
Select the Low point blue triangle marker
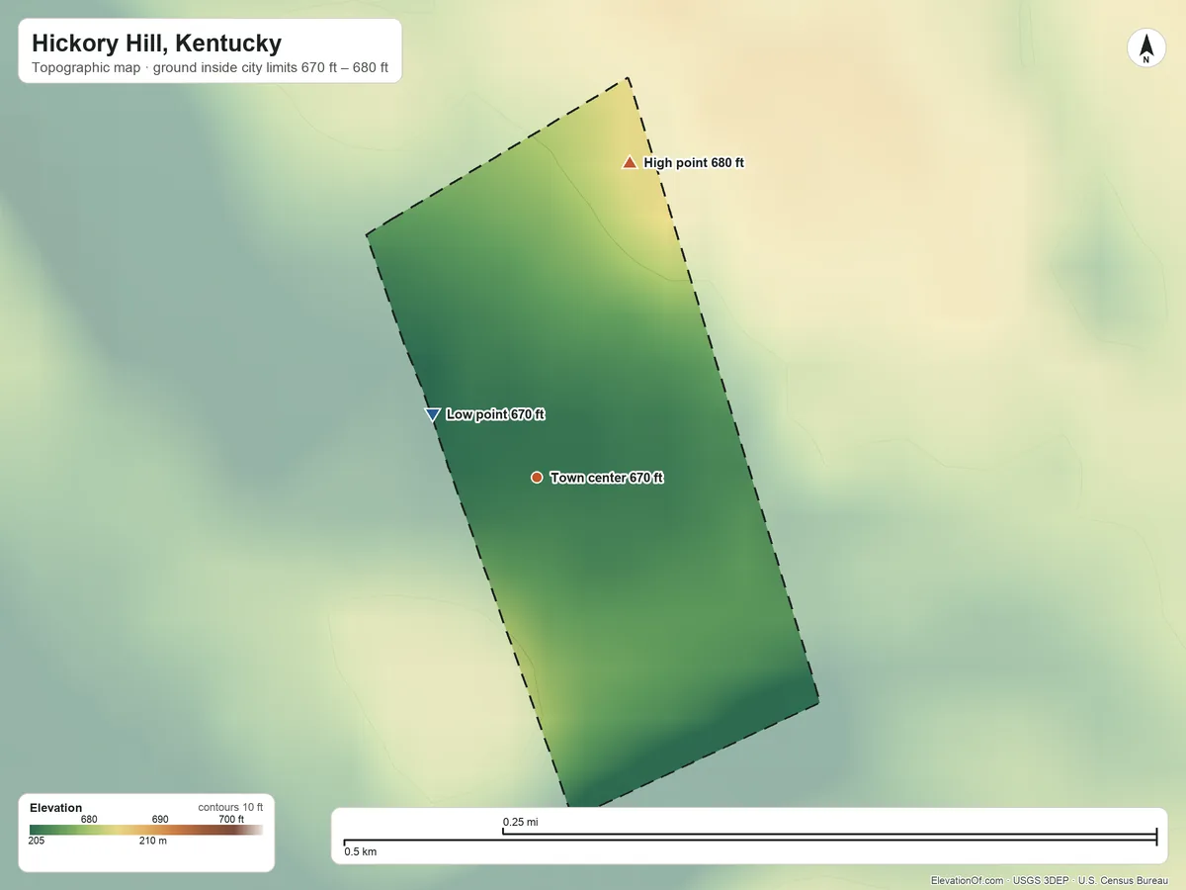click(x=432, y=414)
